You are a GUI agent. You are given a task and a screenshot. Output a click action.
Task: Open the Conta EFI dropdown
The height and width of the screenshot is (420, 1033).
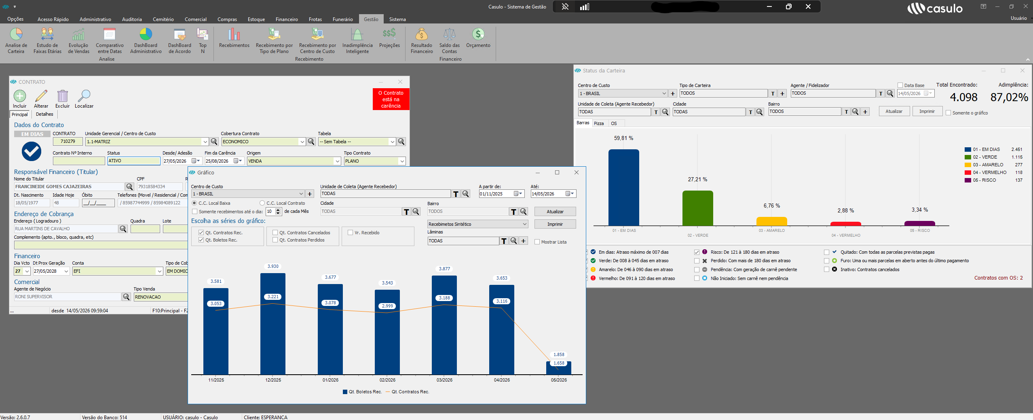pyautogui.click(x=159, y=271)
